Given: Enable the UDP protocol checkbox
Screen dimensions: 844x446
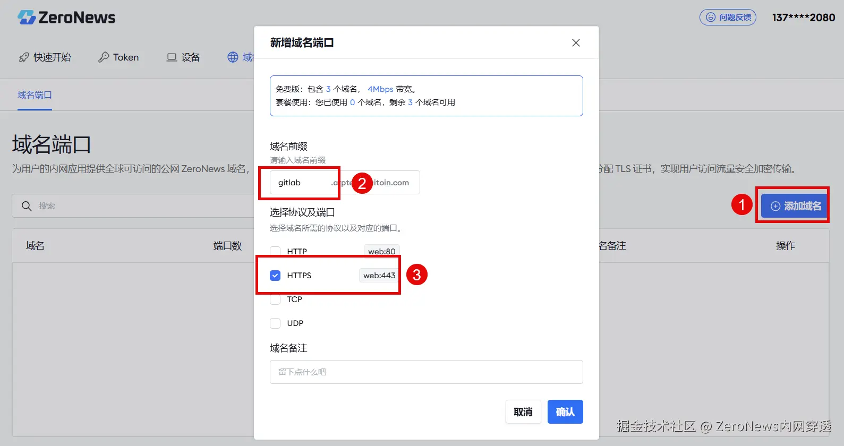Looking at the screenshot, I should 275,323.
